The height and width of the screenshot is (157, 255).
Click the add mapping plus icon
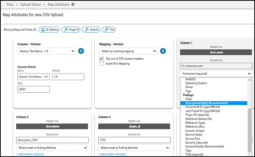163,51
